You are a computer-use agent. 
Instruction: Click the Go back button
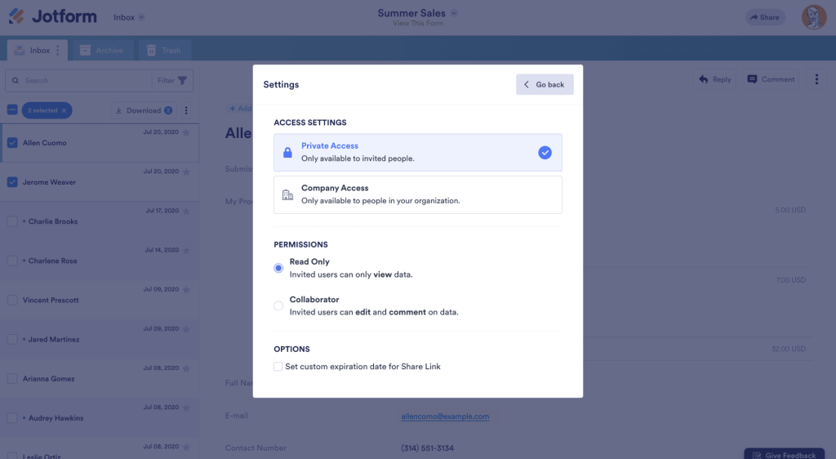(544, 85)
